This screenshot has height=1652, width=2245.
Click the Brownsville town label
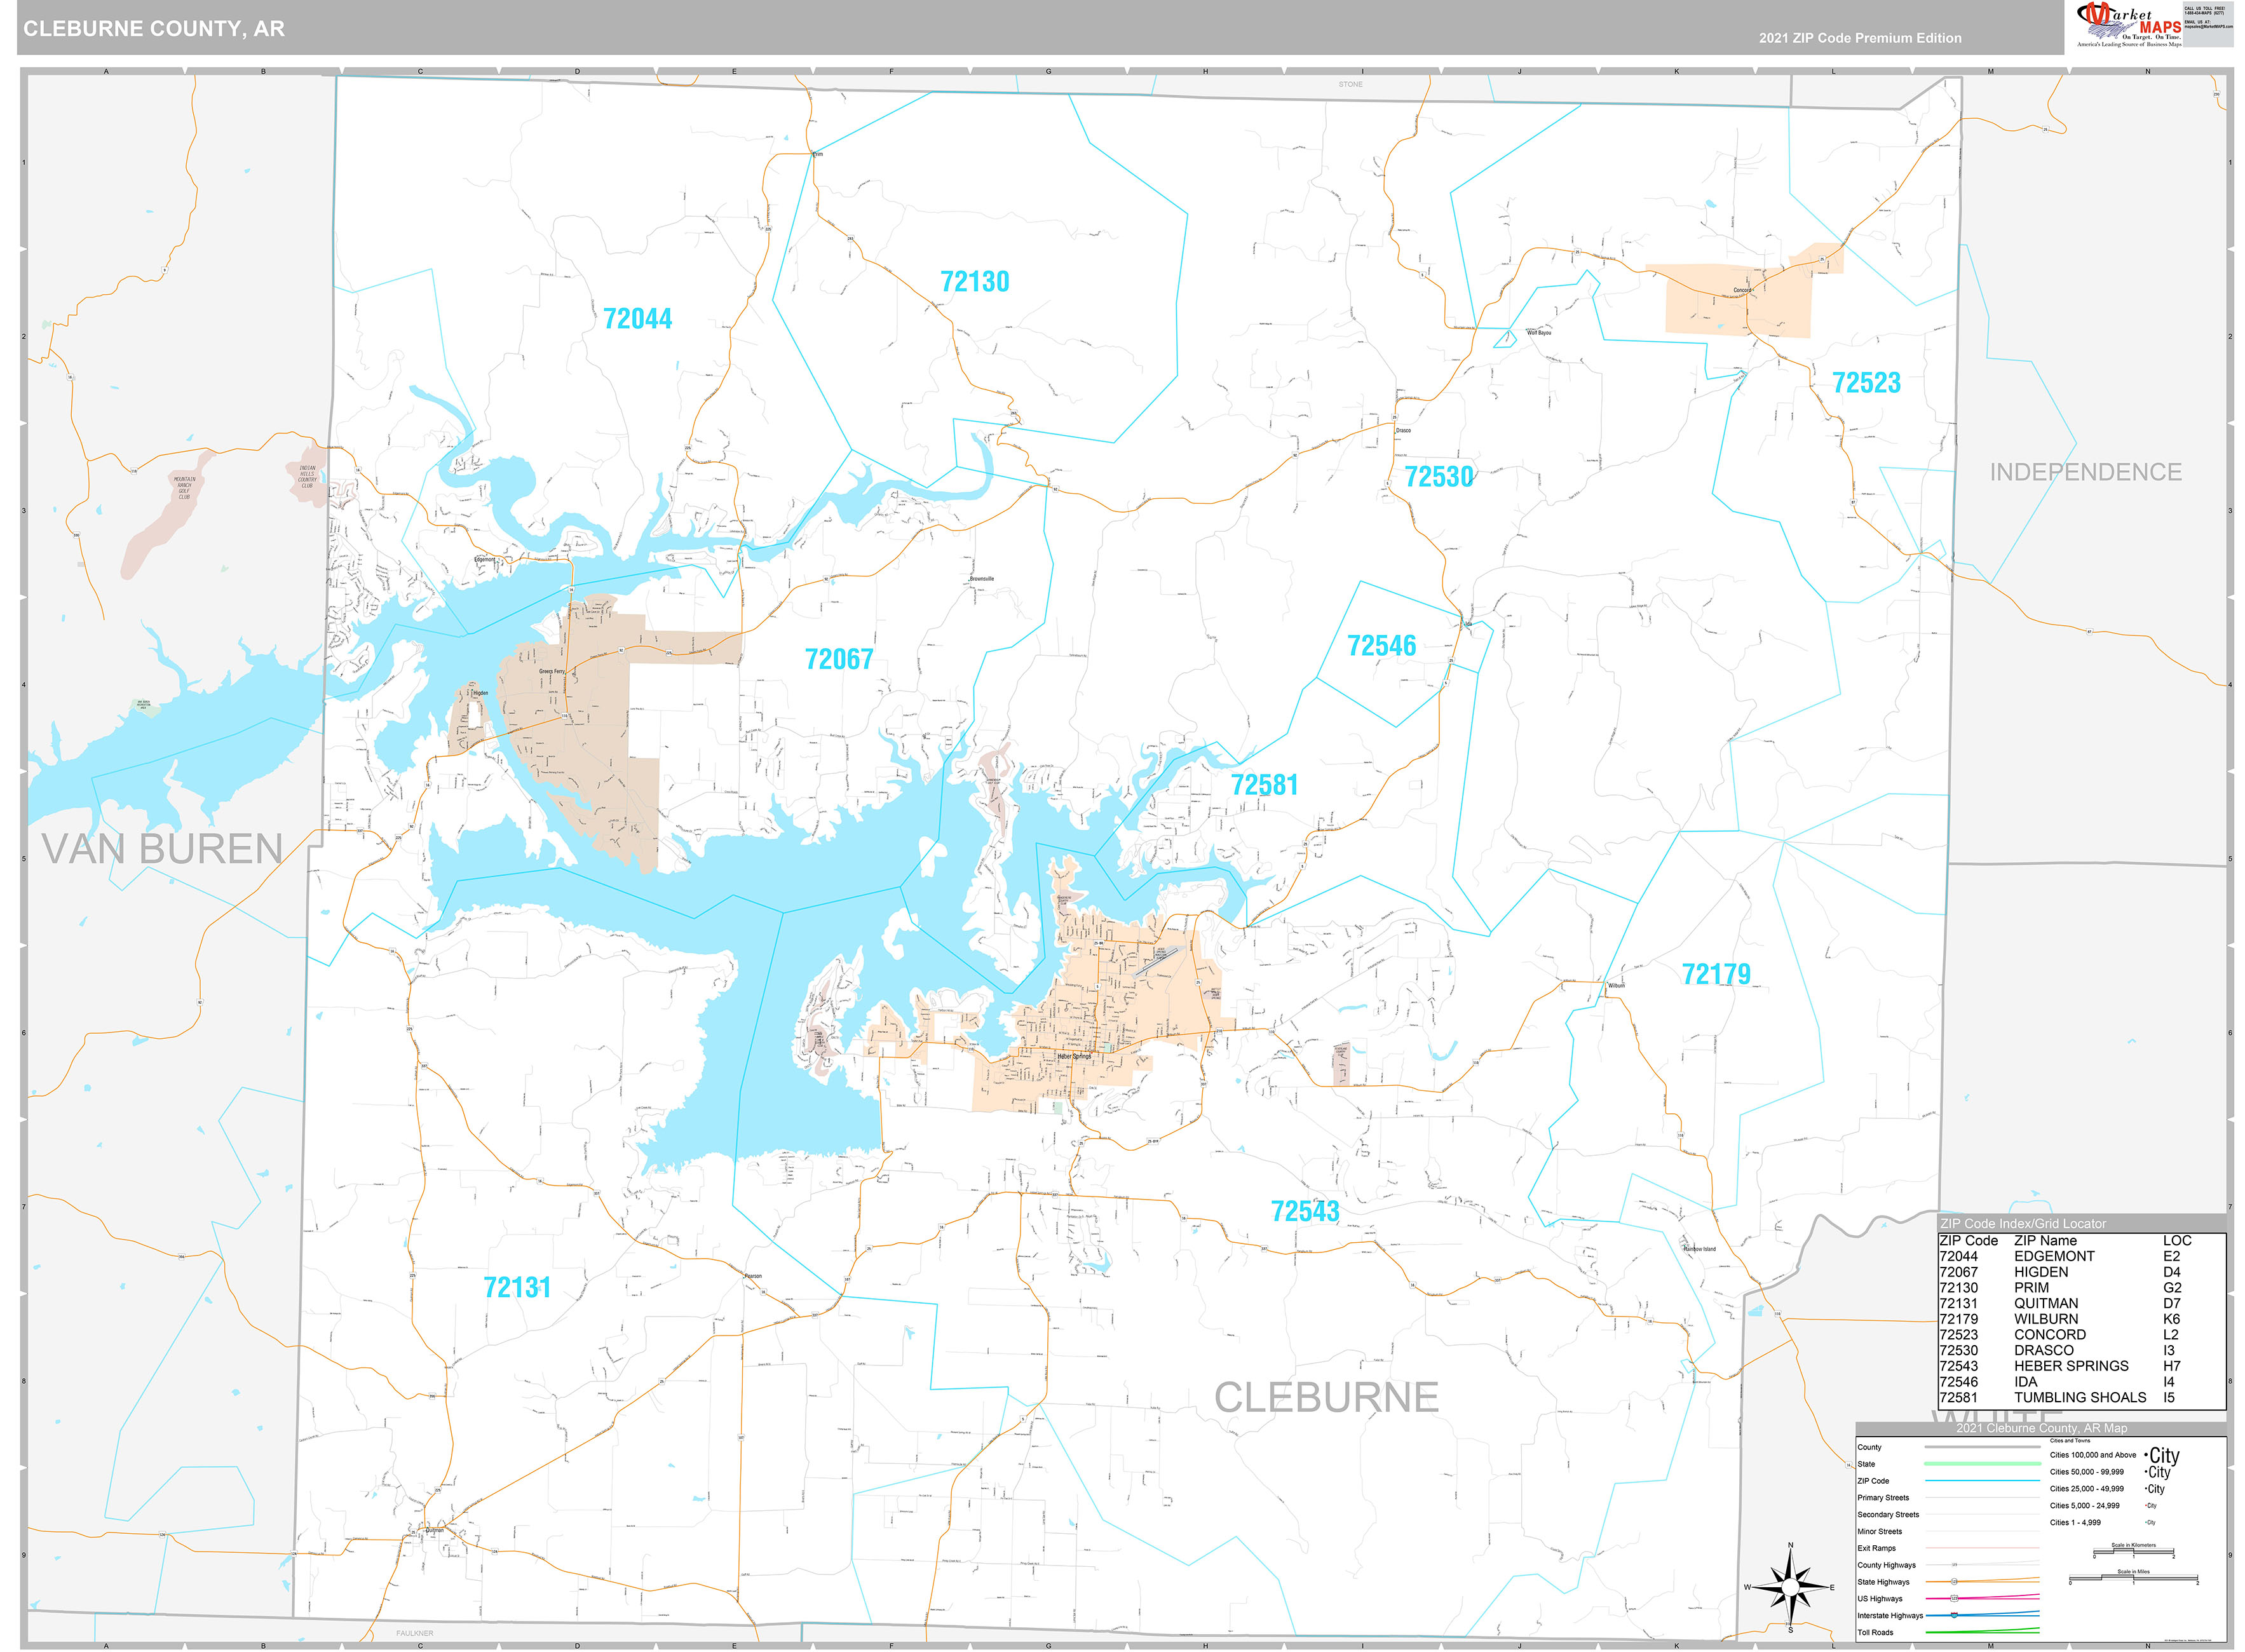click(981, 578)
